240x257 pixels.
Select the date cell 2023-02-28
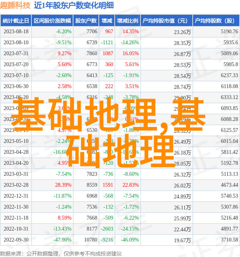pos(16,185)
